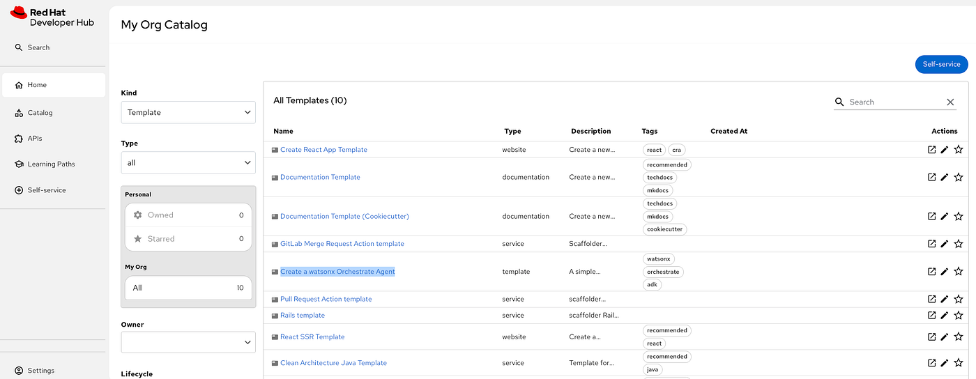Screen dimensions: 976x379
Task: Star Documentation Template (Cookiecutter)
Action: tap(959, 216)
